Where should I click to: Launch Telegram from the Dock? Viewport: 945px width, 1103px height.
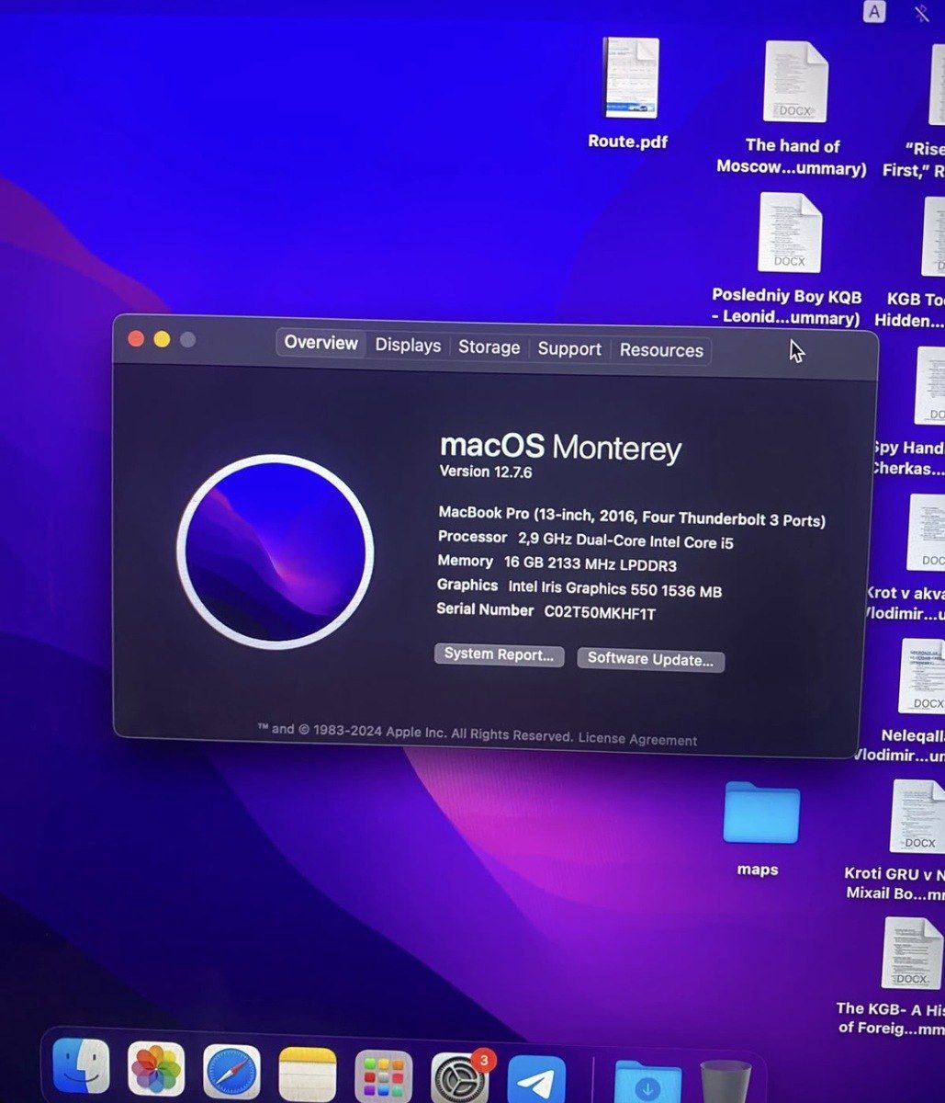pos(536,1080)
